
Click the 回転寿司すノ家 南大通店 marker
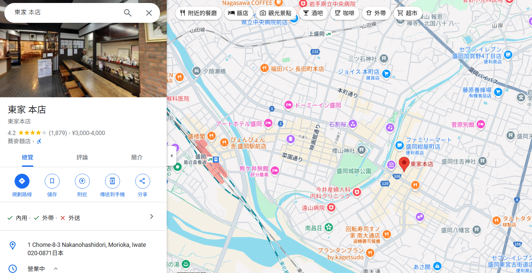pyautogui.click(x=387, y=235)
